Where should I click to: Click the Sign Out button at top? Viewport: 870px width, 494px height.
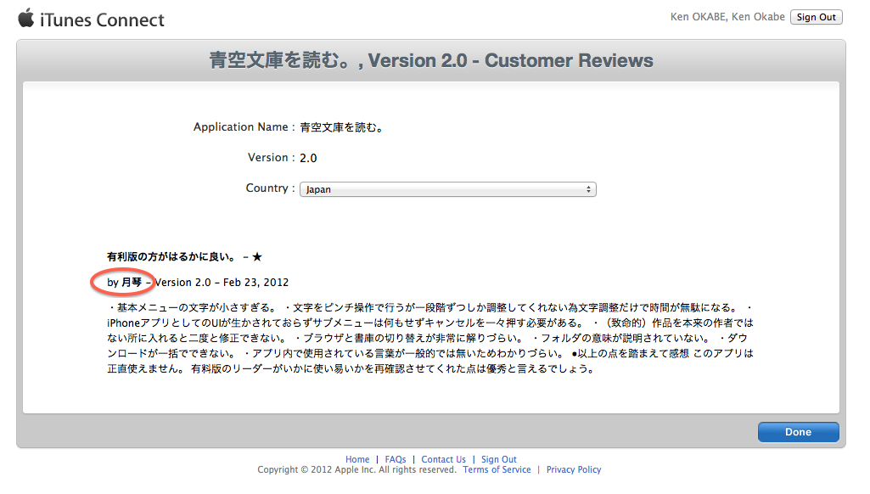tap(816, 17)
